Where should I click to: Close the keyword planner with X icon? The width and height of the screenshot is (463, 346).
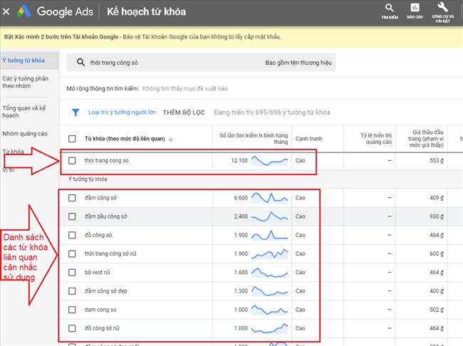click(x=6, y=12)
